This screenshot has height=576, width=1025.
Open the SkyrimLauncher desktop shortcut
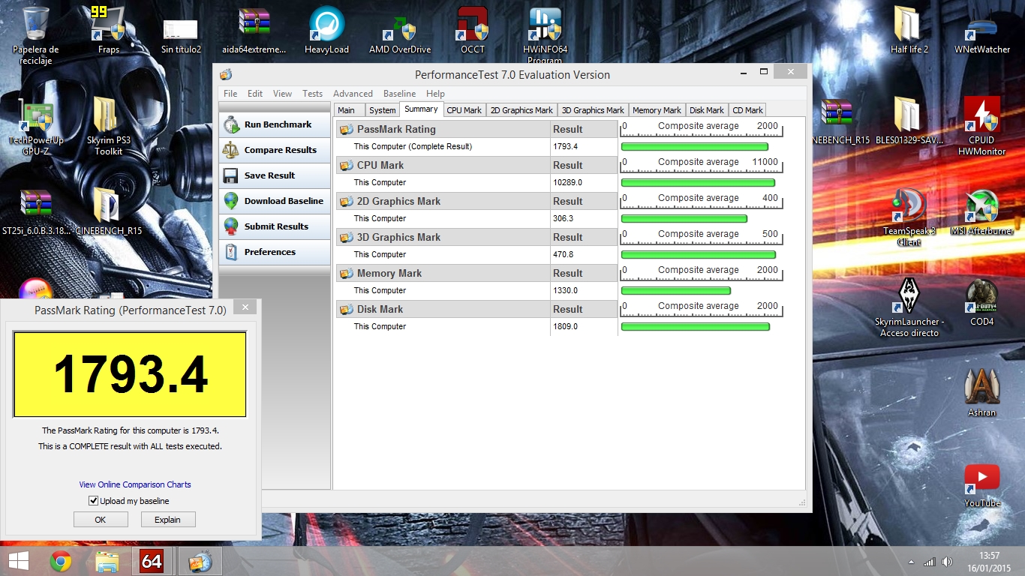click(909, 307)
